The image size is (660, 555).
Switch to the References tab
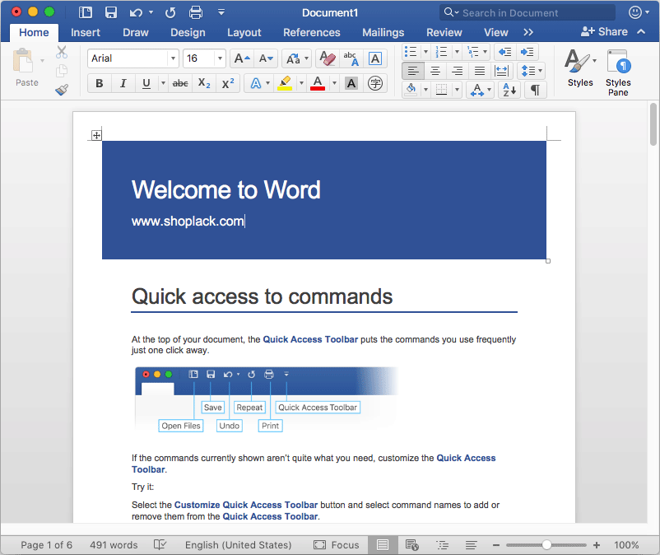(311, 32)
